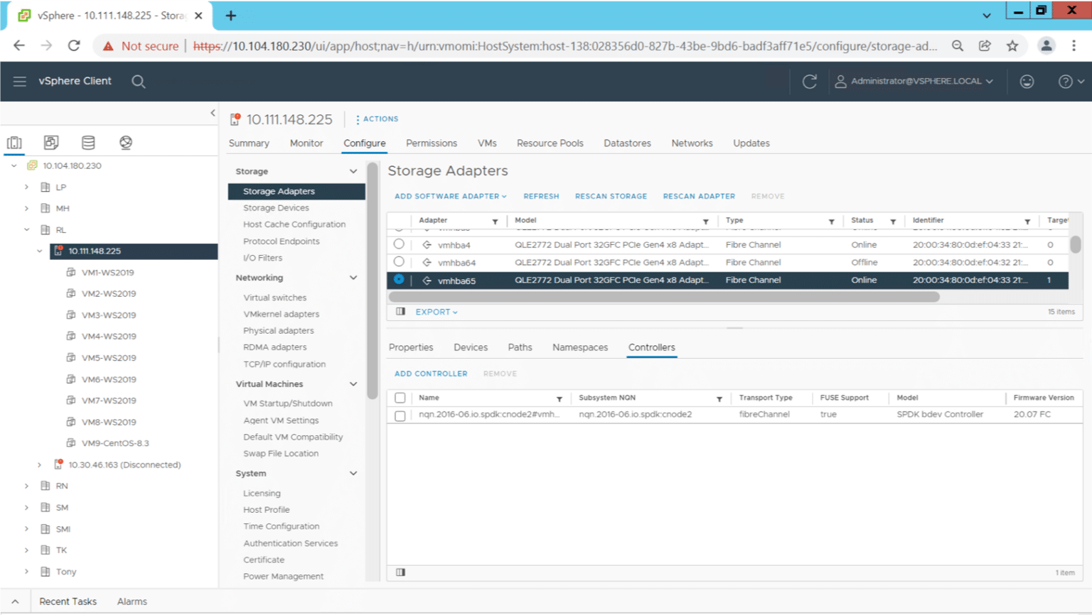Open Chrome profile avatar
The image size is (1092, 615).
(1046, 46)
